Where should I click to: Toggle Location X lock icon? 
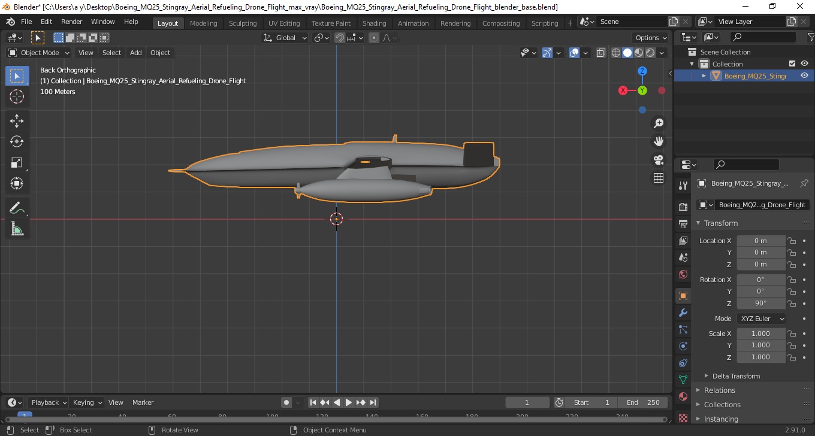click(x=791, y=241)
